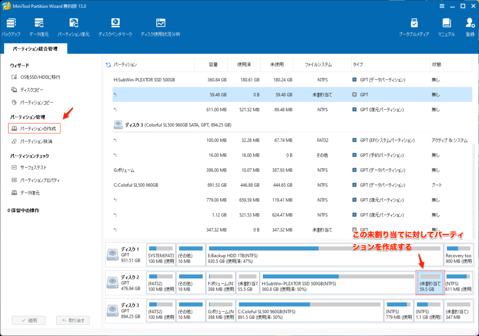Open サーフェステスト in partition check
The width and height of the screenshot is (479, 336).
33,167
